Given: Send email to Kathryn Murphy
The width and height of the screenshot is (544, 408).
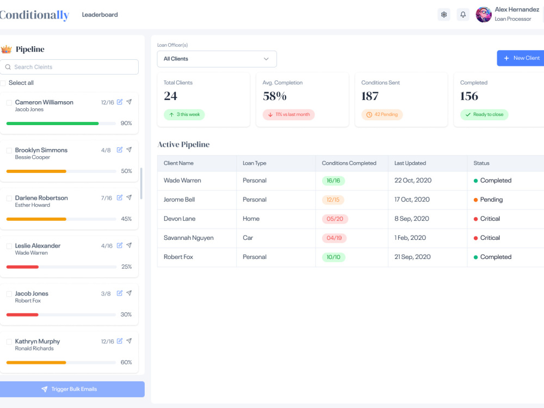Looking at the screenshot, I should 129,342.
